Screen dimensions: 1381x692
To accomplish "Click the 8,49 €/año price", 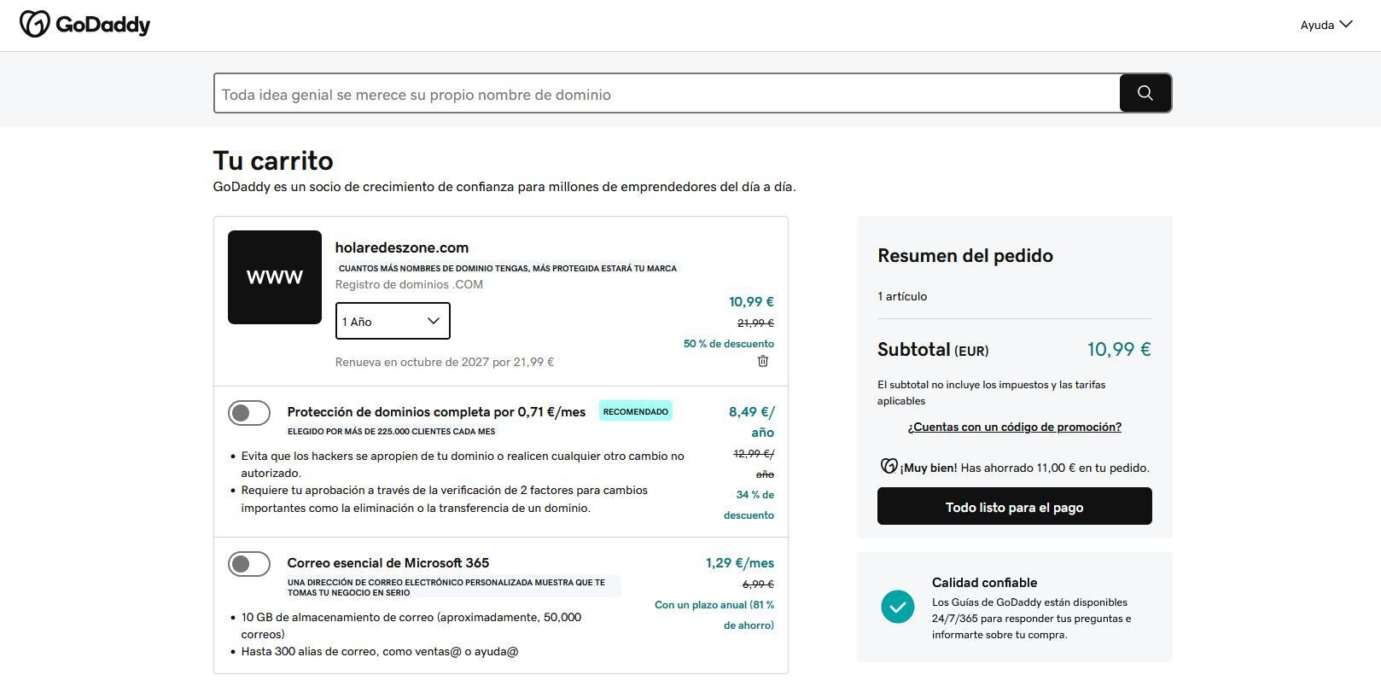I will (x=751, y=422).
